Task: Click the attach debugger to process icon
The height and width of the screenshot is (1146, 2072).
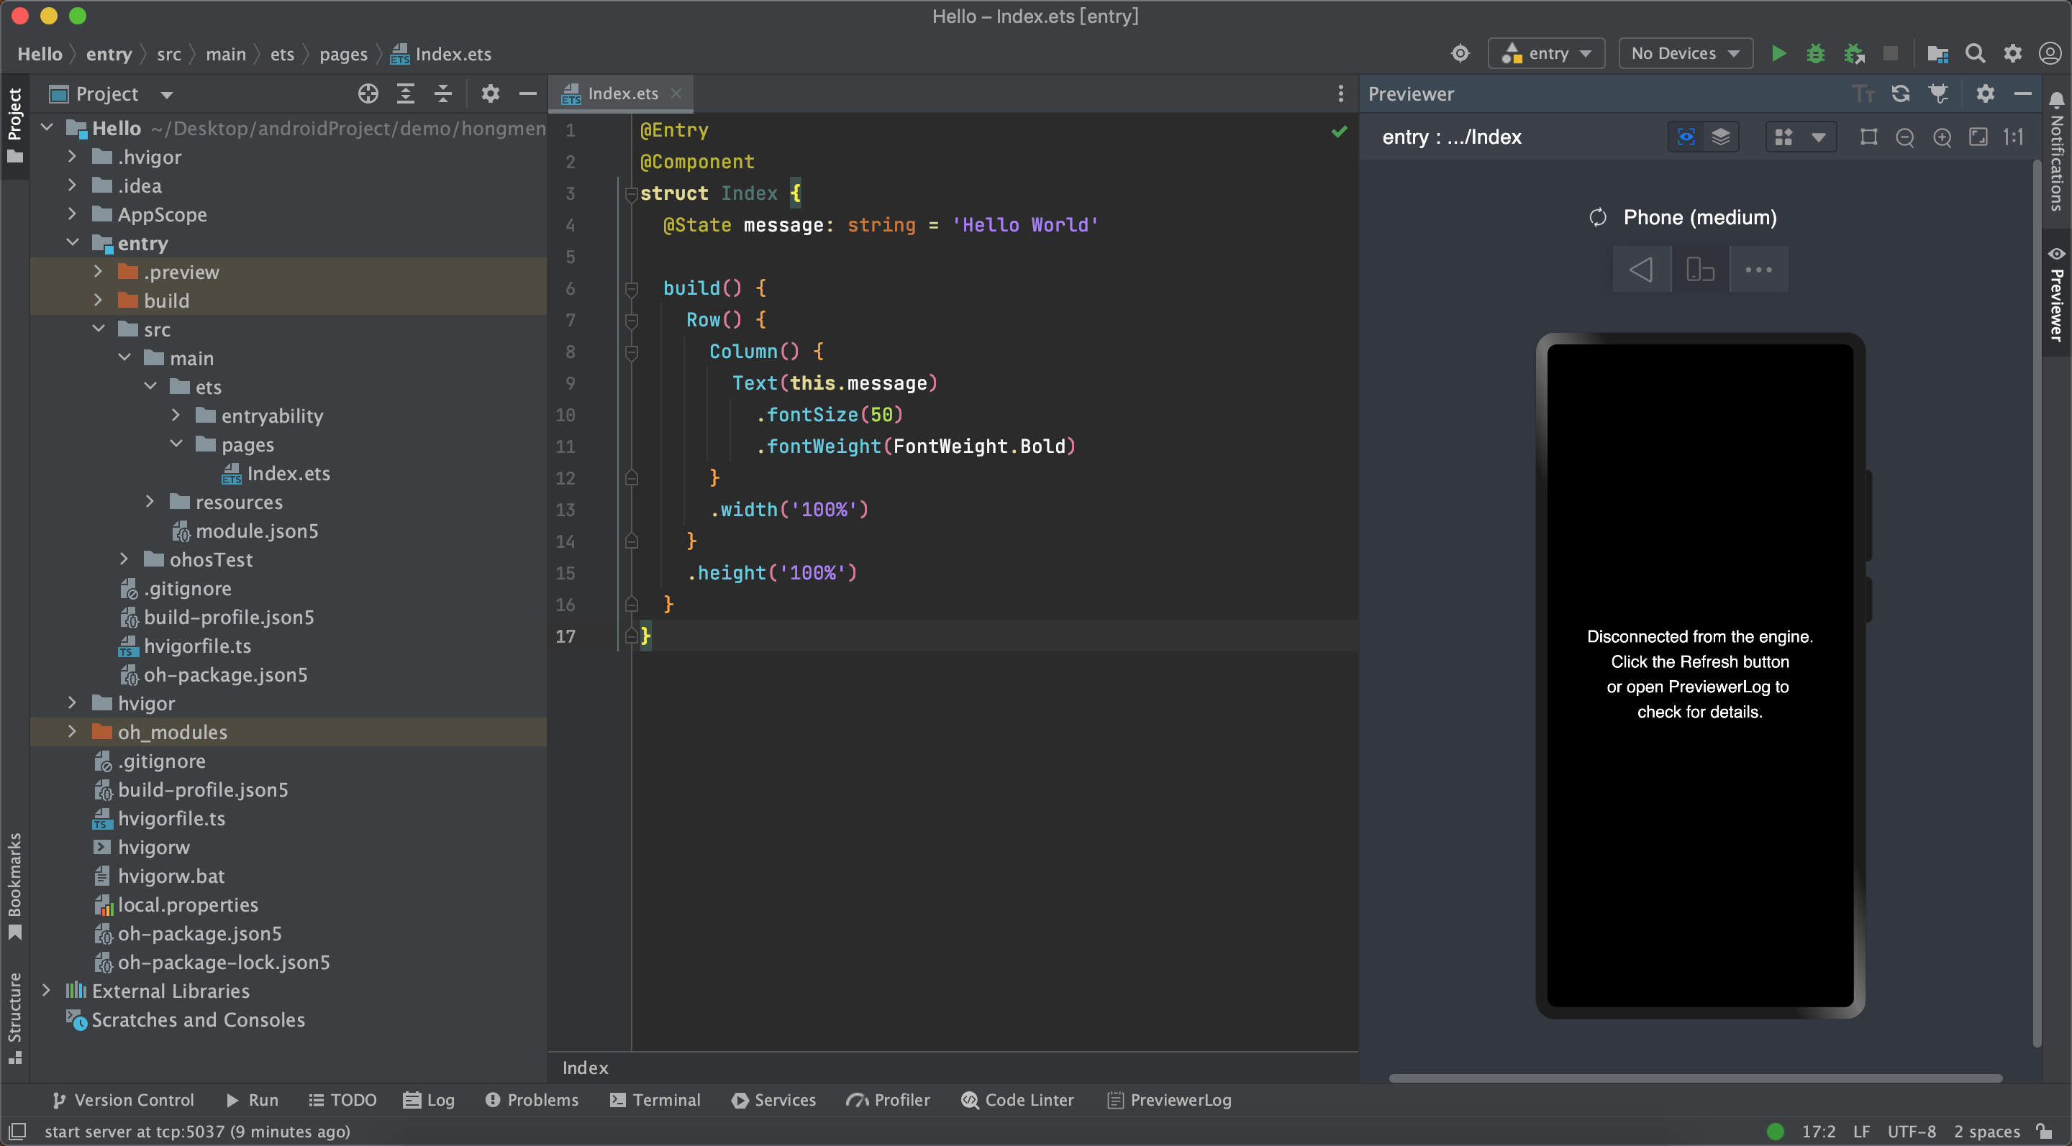Action: 1854,54
